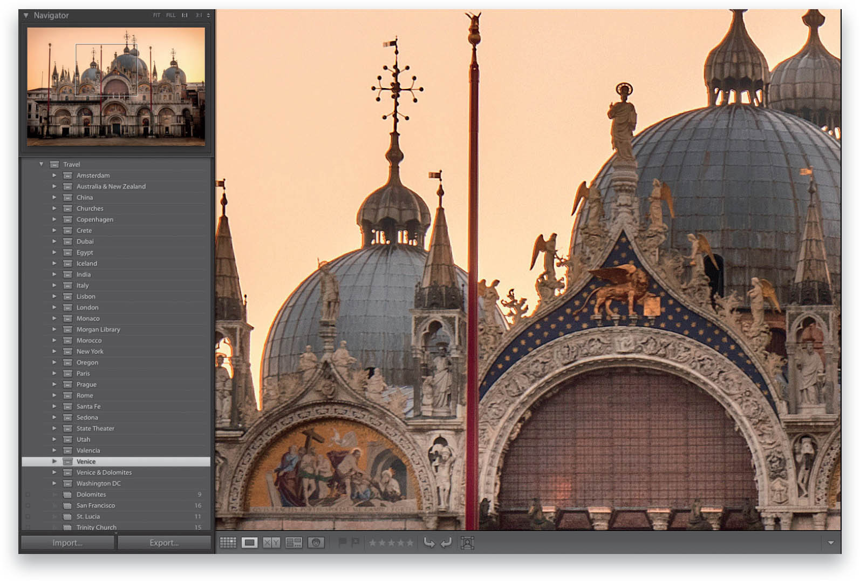Screen dimensions: 860x581
Task: Select the London collection set
Action: point(116,307)
